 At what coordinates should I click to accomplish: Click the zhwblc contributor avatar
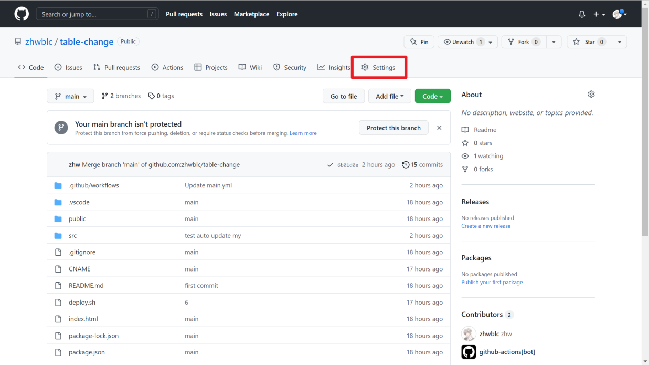coord(469,334)
